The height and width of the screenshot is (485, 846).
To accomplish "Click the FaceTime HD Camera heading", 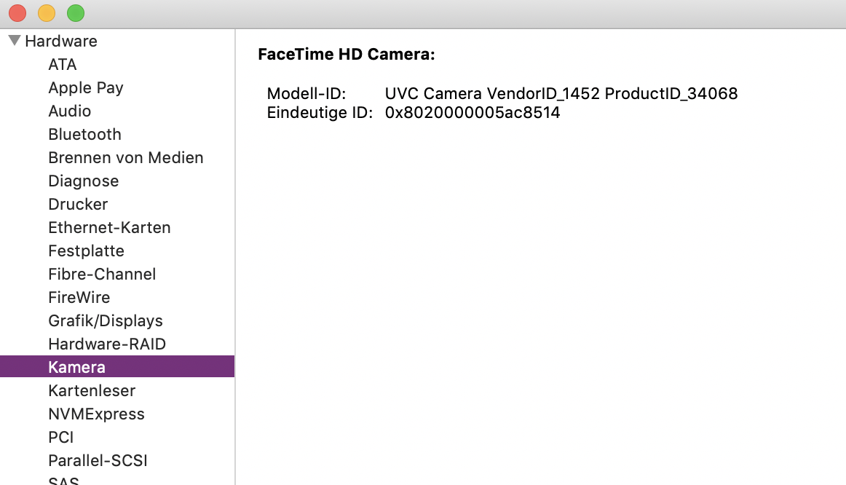I will click(x=346, y=55).
